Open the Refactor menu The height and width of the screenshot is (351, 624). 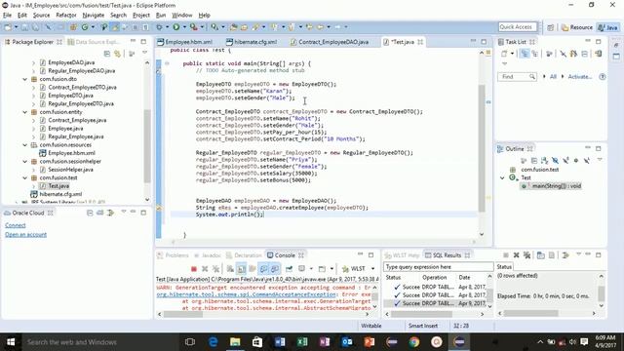(66, 16)
